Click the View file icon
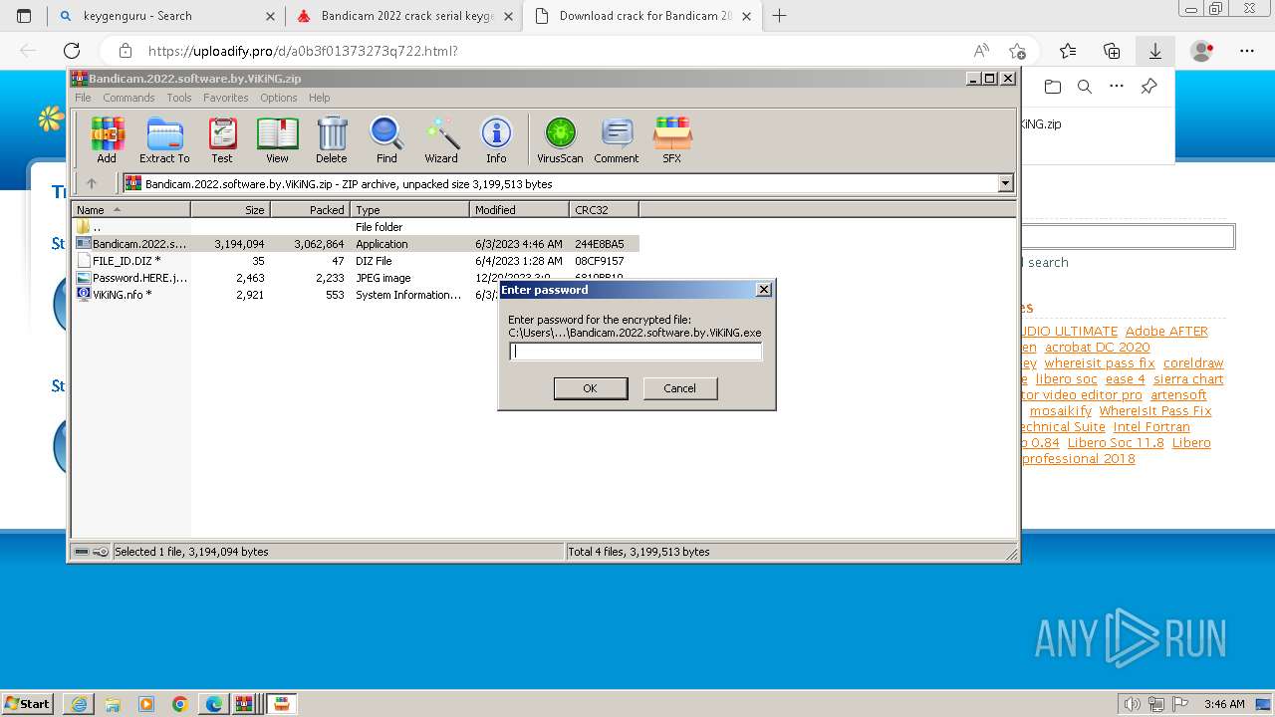1275x717 pixels. pyautogui.click(x=277, y=140)
